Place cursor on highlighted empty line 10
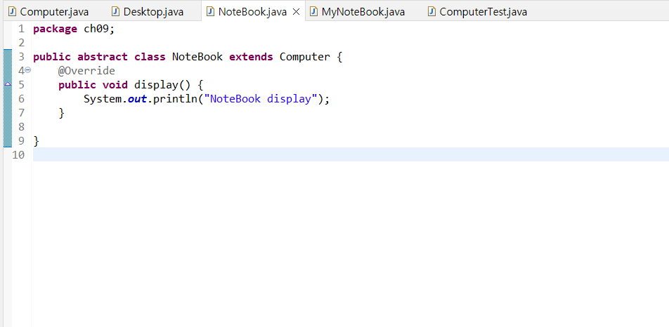Viewport: 669px width, 327px height. (x=350, y=154)
